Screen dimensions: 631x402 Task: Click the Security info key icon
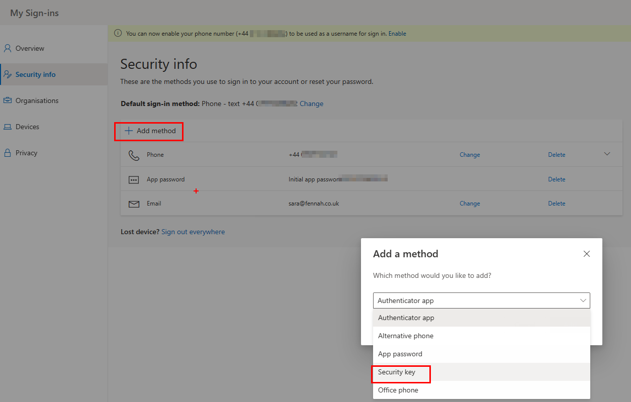tap(8, 74)
